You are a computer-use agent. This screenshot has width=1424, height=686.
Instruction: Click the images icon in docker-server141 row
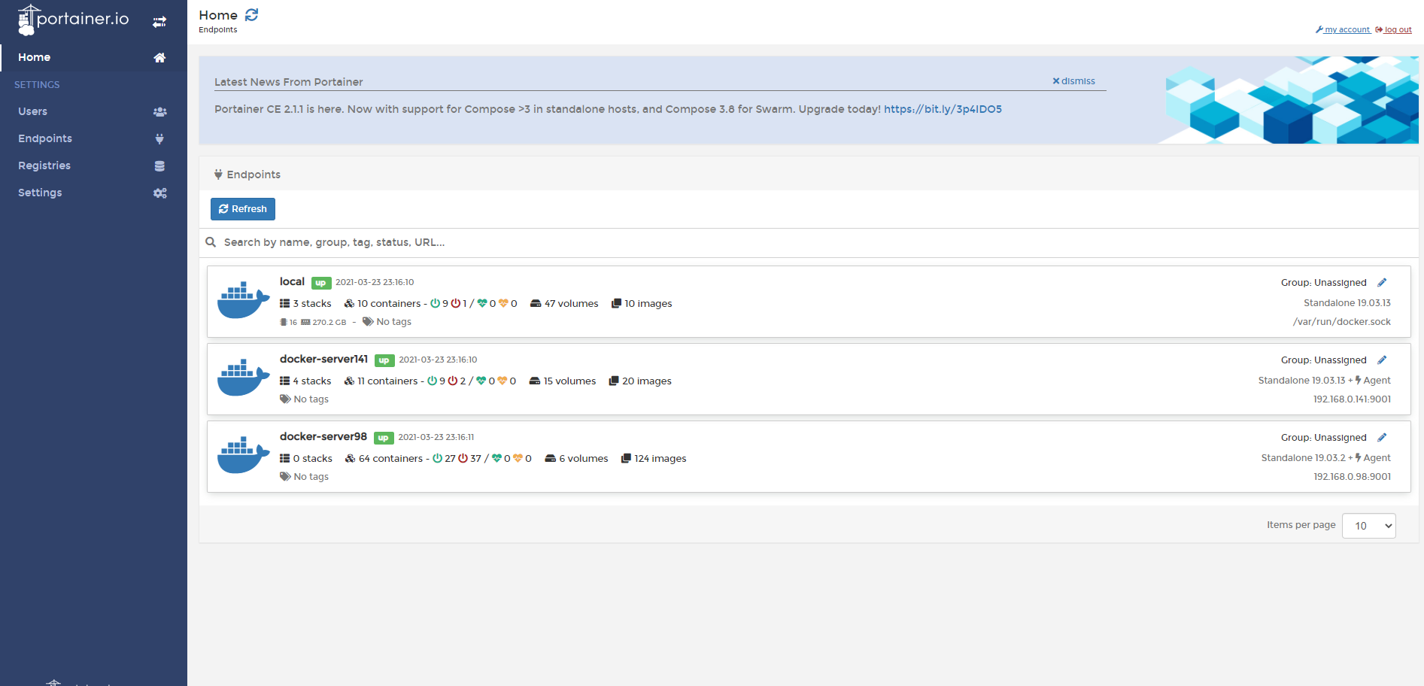pyautogui.click(x=614, y=381)
